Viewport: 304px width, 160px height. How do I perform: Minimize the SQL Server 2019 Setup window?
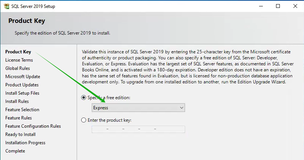coord(261,6)
